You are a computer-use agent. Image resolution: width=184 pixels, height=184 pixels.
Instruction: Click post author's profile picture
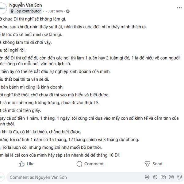pyautogui.click(x=2, y=8)
